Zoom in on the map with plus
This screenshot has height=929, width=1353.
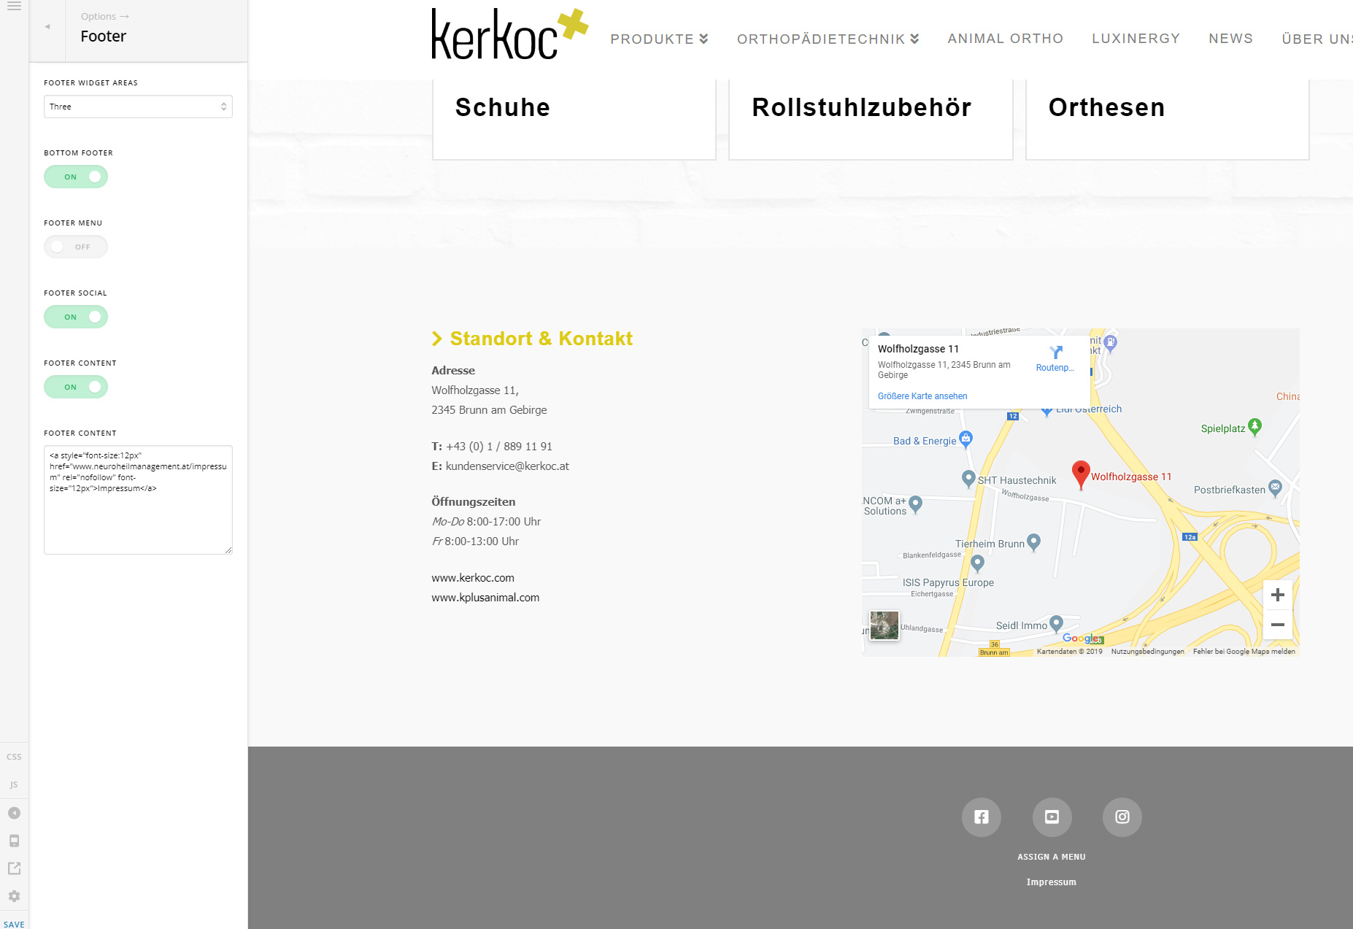point(1278,595)
